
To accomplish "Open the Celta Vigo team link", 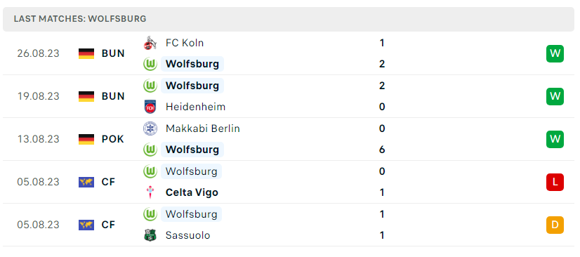I will [192, 192].
